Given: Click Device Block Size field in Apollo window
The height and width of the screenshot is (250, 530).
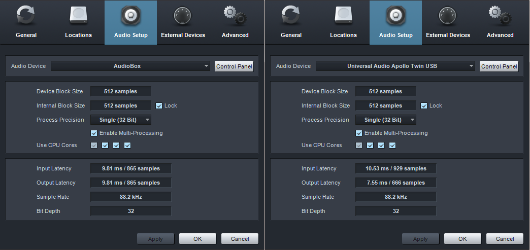Looking at the screenshot, I should (x=385, y=91).
